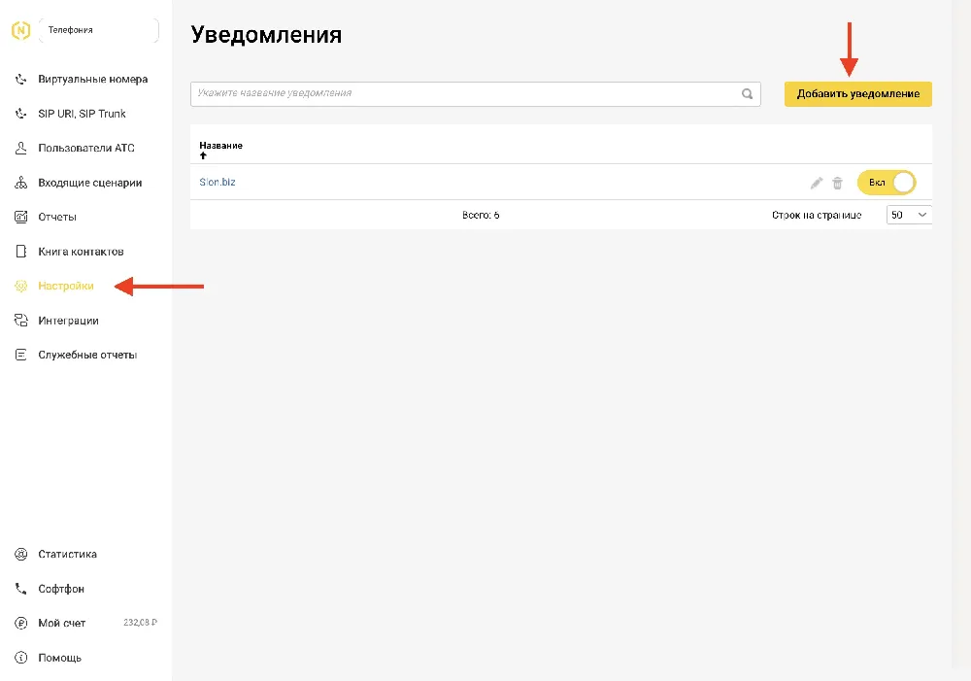The image size is (971, 681).
Task: Open Мой счет page
Action: click(61, 623)
